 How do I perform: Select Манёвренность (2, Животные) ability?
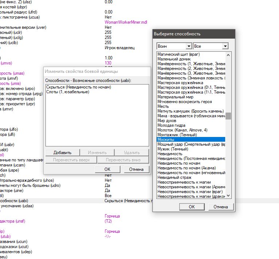(x=191, y=68)
